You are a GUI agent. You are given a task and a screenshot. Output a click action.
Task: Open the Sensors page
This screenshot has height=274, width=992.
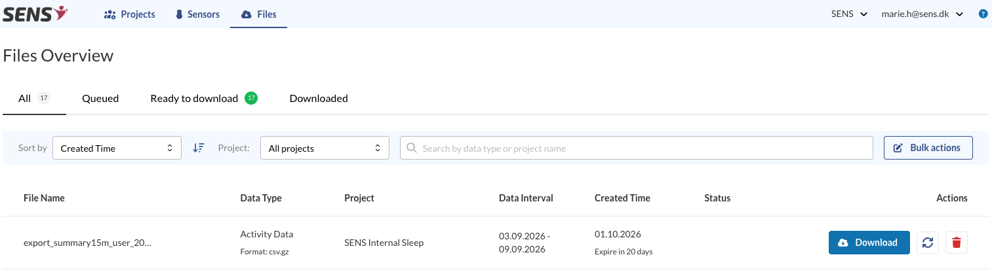click(x=197, y=14)
